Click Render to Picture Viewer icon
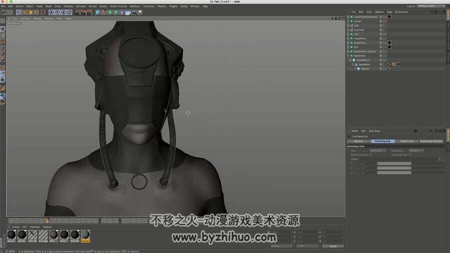Screen dimensions: 450x253 (83, 12)
